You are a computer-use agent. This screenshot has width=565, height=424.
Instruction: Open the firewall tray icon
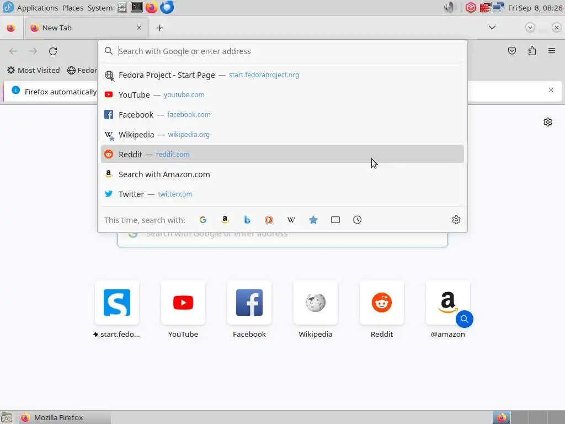(485, 7)
